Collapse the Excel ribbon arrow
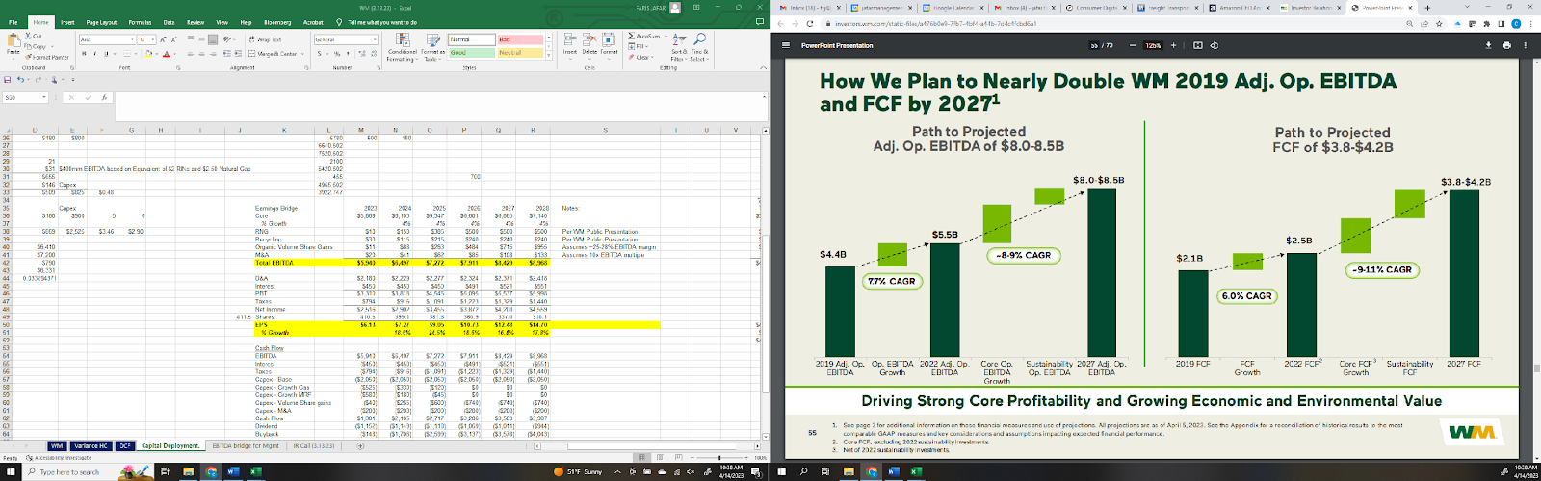Image resolution: width=1541 pixels, height=481 pixels. (x=762, y=68)
